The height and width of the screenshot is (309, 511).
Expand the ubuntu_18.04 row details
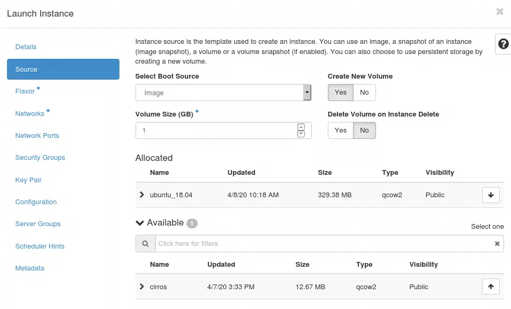(x=142, y=195)
